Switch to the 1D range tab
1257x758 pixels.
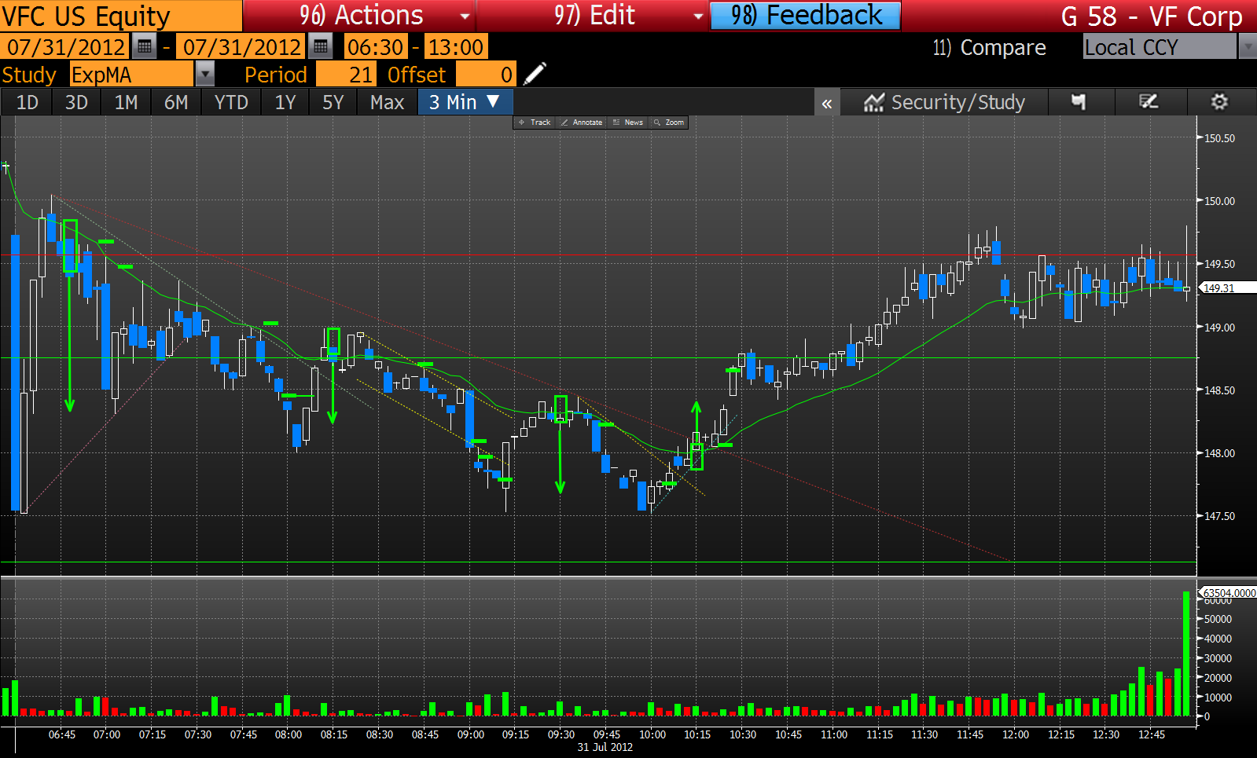click(28, 102)
